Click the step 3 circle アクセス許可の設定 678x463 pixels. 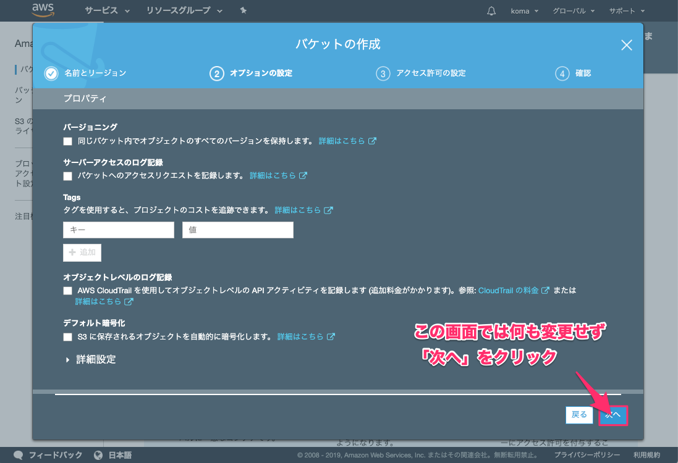point(383,73)
